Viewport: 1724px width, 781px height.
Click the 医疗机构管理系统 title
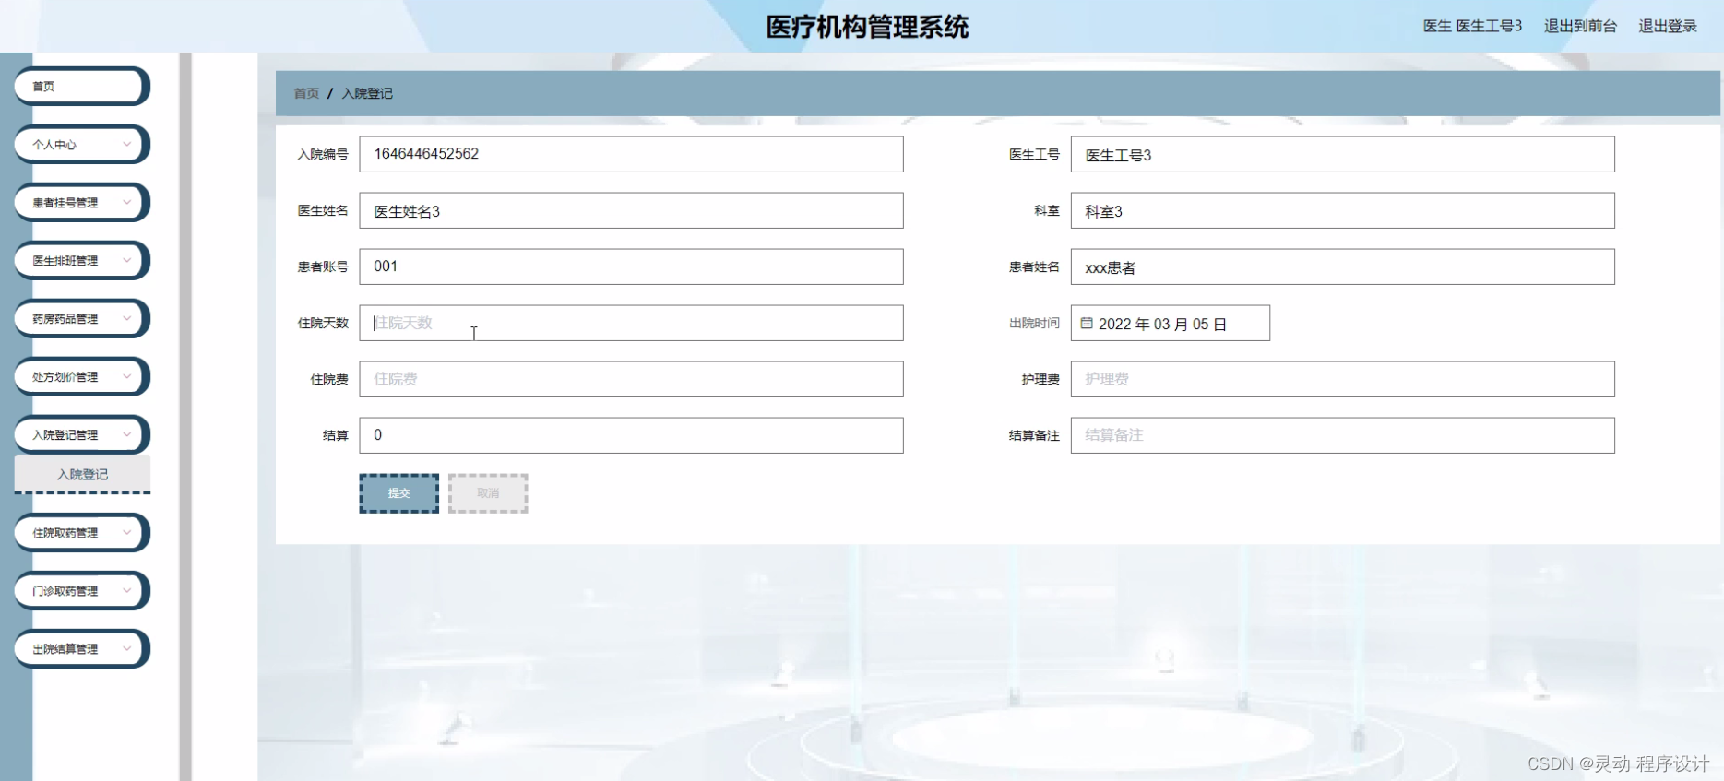pos(867,27)
